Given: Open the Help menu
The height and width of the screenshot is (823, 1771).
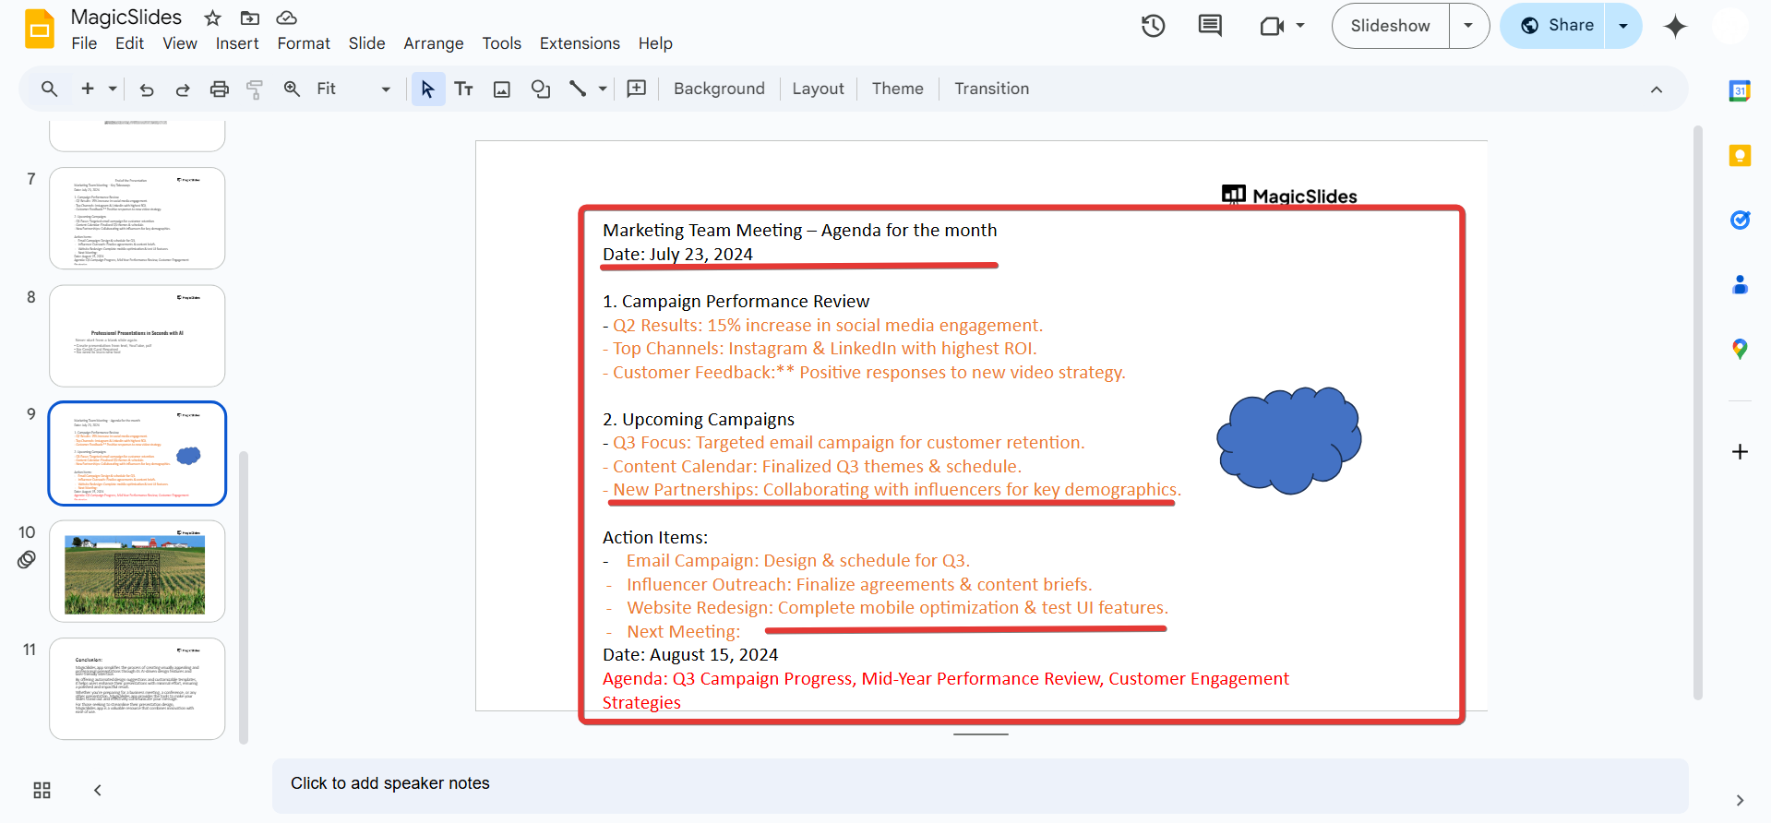Looking at the screenshot, I should (655, 43).
